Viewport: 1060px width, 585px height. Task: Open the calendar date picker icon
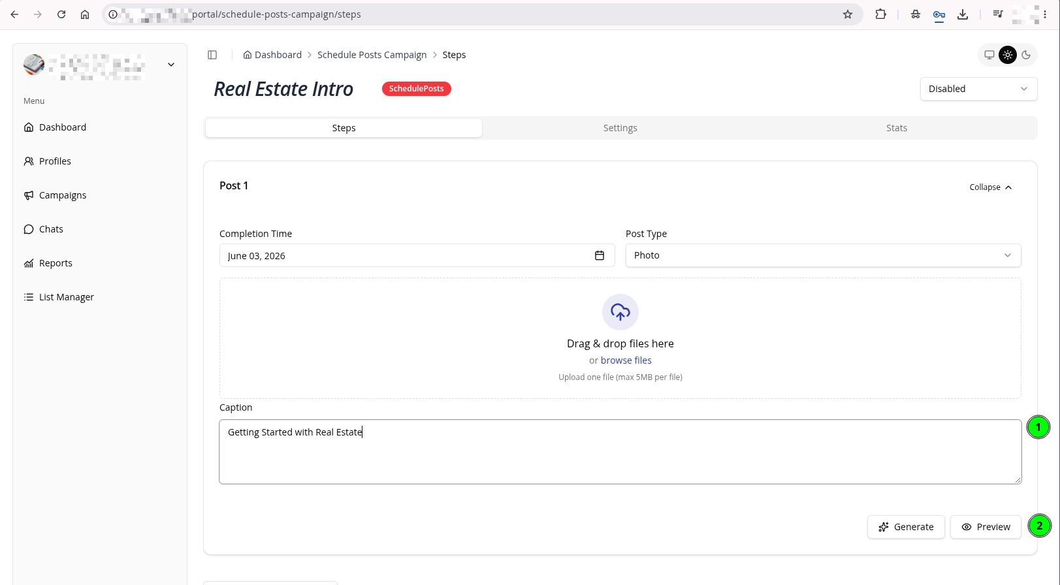(600, 255)
